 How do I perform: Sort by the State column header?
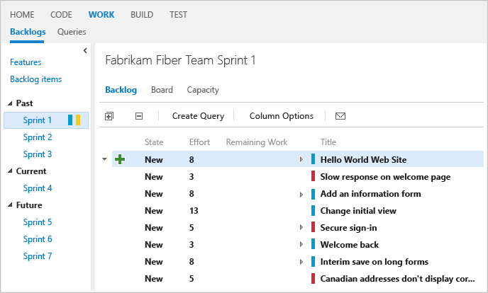click(x=154, y=142)
